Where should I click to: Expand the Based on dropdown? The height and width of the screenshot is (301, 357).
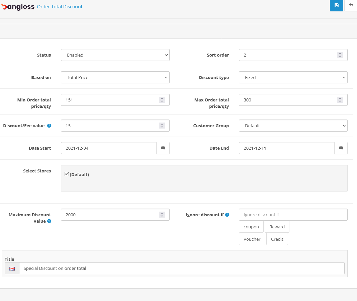point(115,78)
